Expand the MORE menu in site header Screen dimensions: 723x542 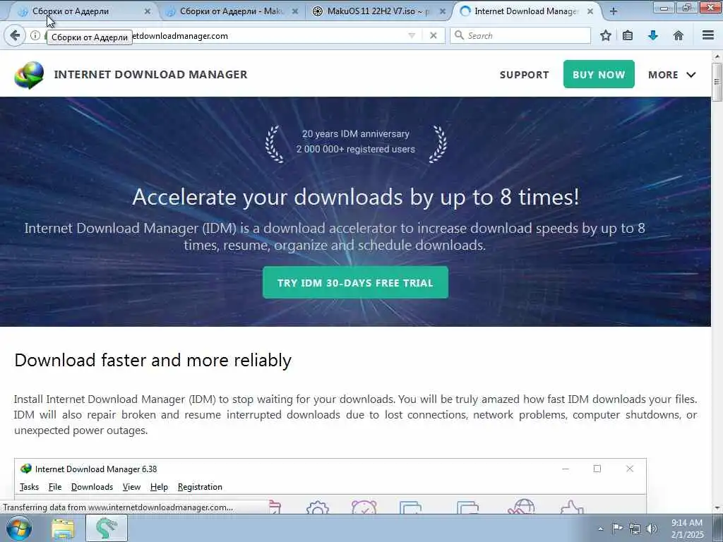672,75
